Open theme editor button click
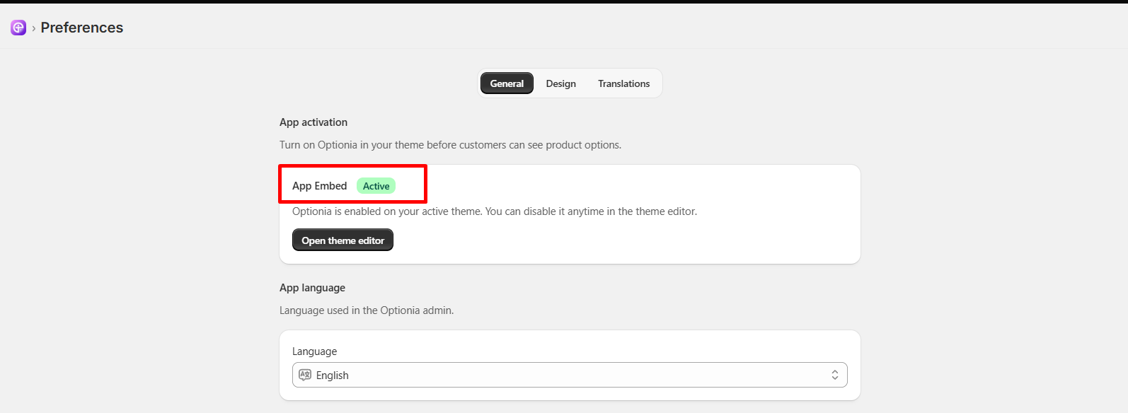The height and width of the screenshot is (413, 1128). (343, 240)
